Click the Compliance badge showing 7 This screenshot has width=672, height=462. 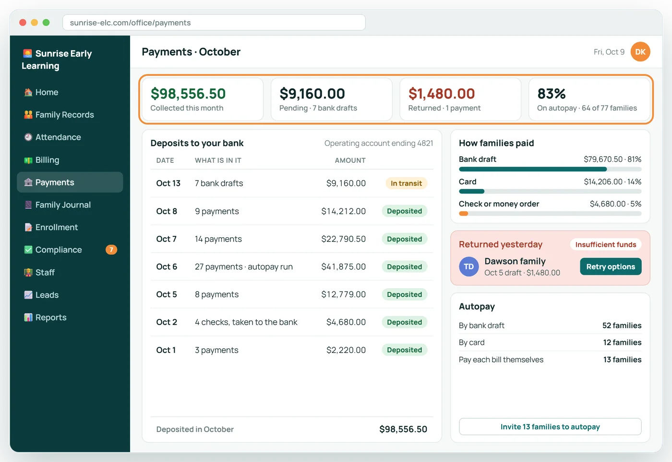coord(111,250)
